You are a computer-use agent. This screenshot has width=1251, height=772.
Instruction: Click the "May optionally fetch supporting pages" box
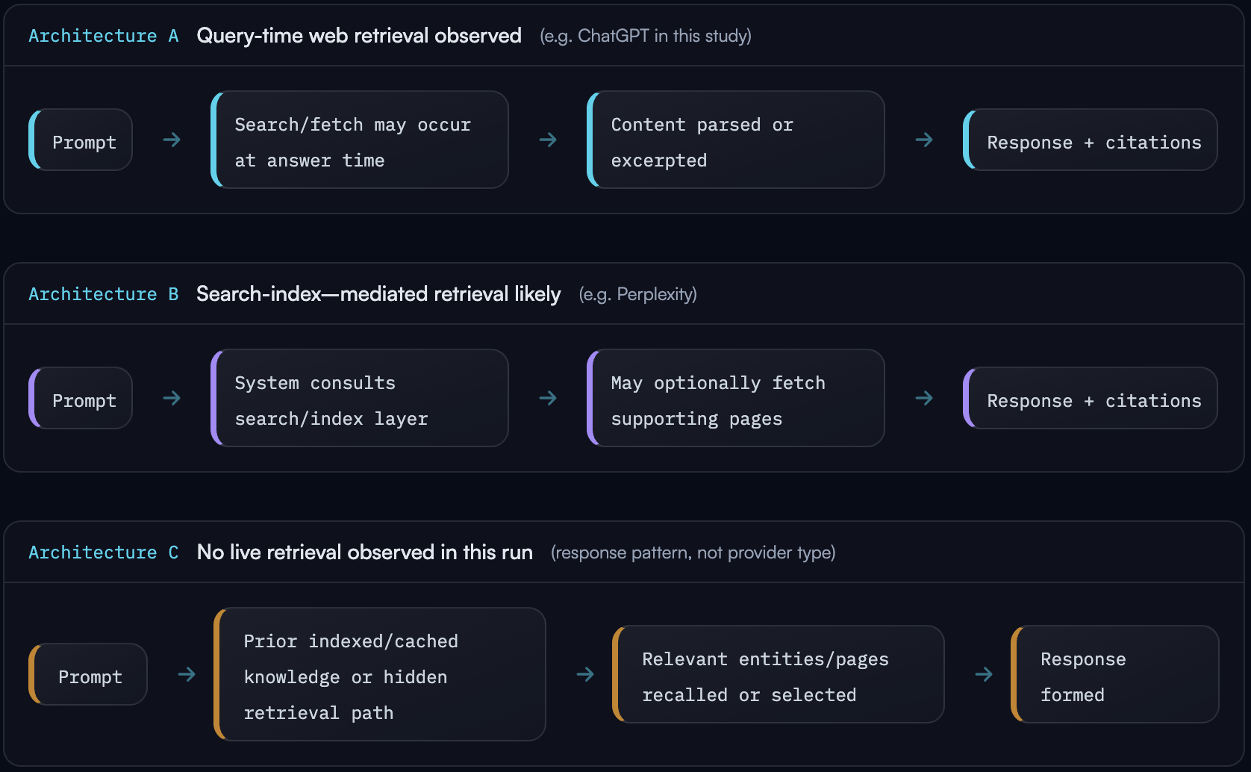736,399
